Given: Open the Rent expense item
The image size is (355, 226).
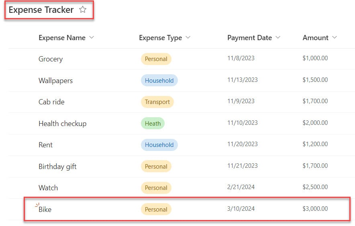Looking at the screenshot, I should 45,145.
